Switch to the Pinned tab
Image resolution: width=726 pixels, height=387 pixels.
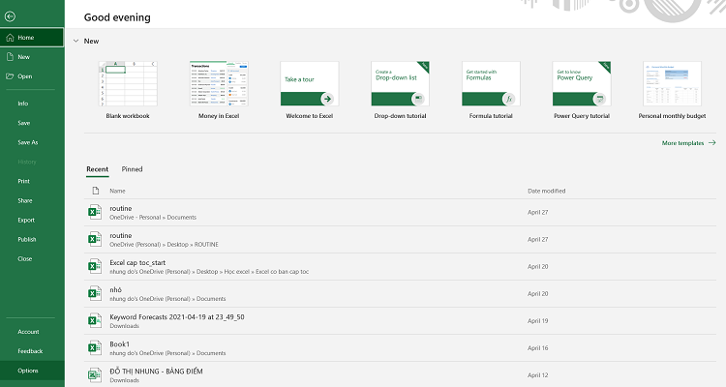pos(132,169)
